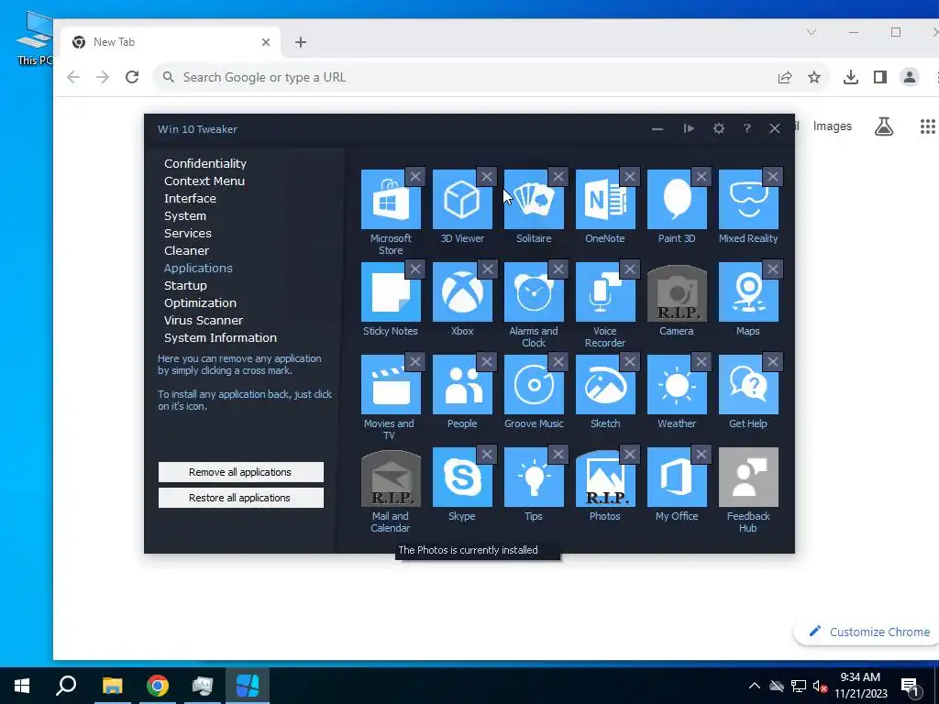Click the Photos app tile
The height and width of the screenshot is (704, 939).
605,478
